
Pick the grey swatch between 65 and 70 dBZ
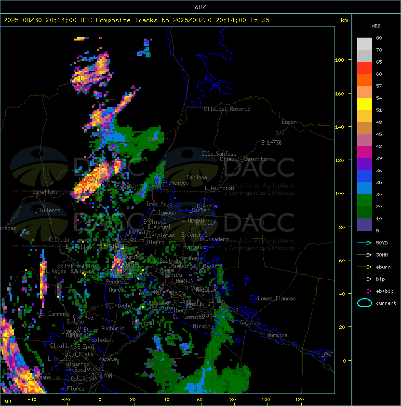point(364,55)
